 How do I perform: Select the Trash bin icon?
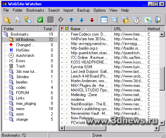11,66
